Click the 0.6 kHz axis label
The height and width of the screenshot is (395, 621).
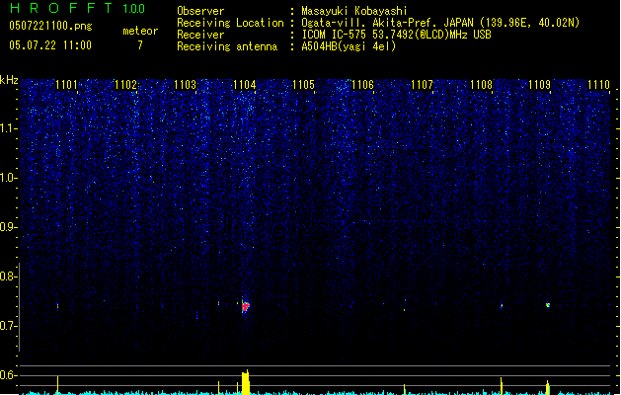tap(8, 375)
